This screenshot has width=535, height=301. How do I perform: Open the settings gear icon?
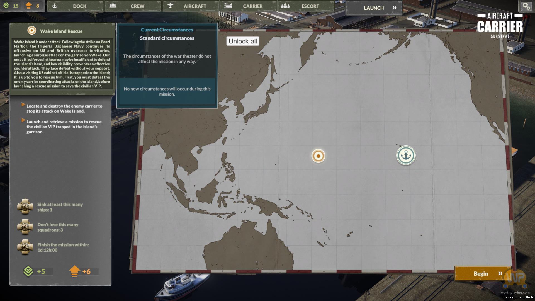526,6
